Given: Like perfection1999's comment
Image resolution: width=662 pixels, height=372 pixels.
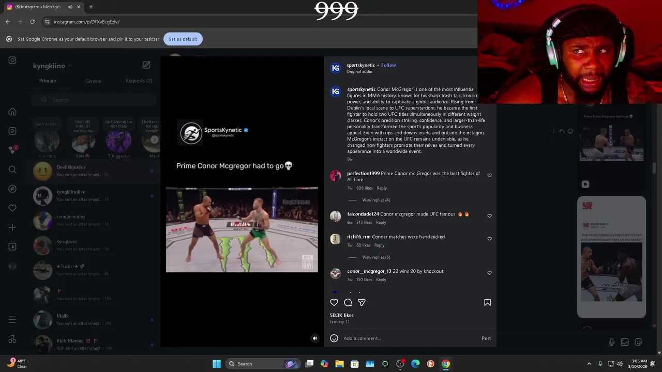Looking at the screenshot, I should 489,175.
